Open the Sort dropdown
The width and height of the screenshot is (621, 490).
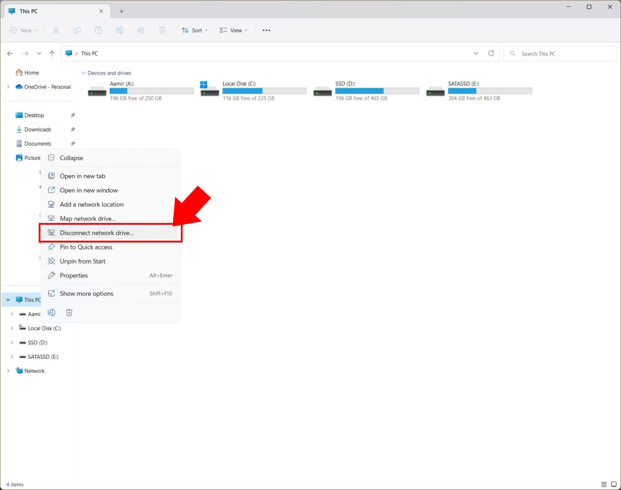194,30
